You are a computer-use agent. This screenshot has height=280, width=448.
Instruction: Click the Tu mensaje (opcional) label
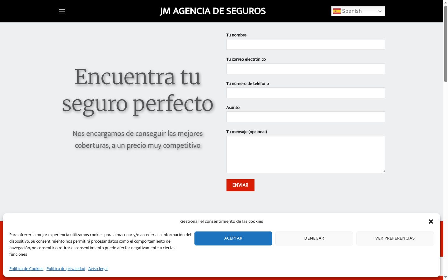tap(246, 132)
